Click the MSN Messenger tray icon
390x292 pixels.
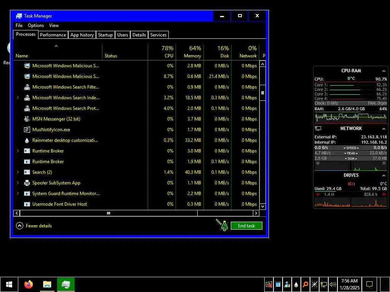pyautogui.click(x=287, y=284)
